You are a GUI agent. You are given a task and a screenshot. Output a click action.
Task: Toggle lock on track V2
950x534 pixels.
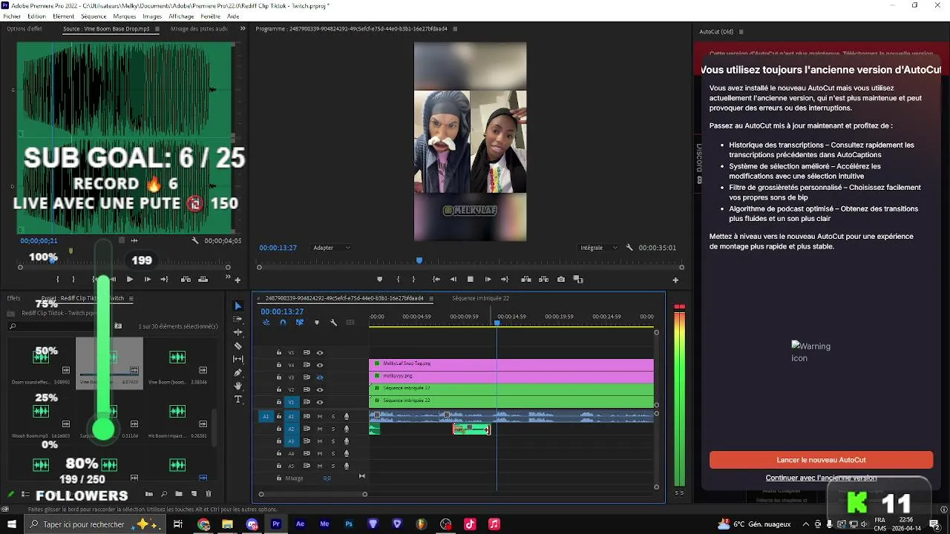[x=279, y=389]
